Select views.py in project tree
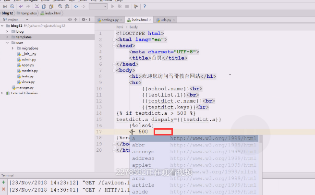Image resolution: width=315 pixels, height=195 pixels. 26,82
